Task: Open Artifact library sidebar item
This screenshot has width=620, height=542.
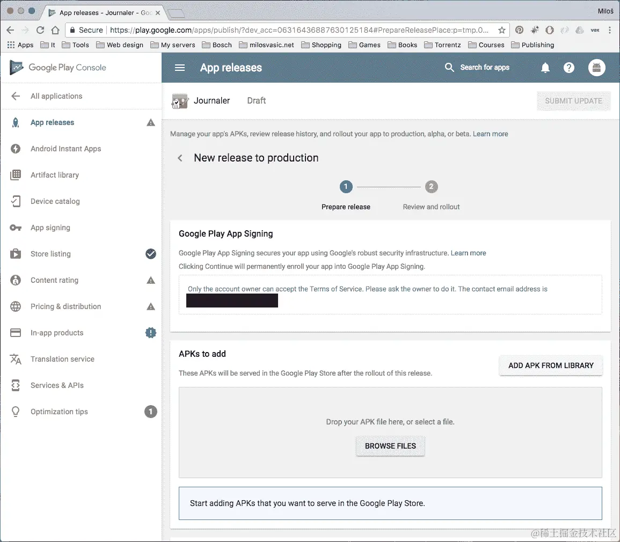Action: (81, 175)
